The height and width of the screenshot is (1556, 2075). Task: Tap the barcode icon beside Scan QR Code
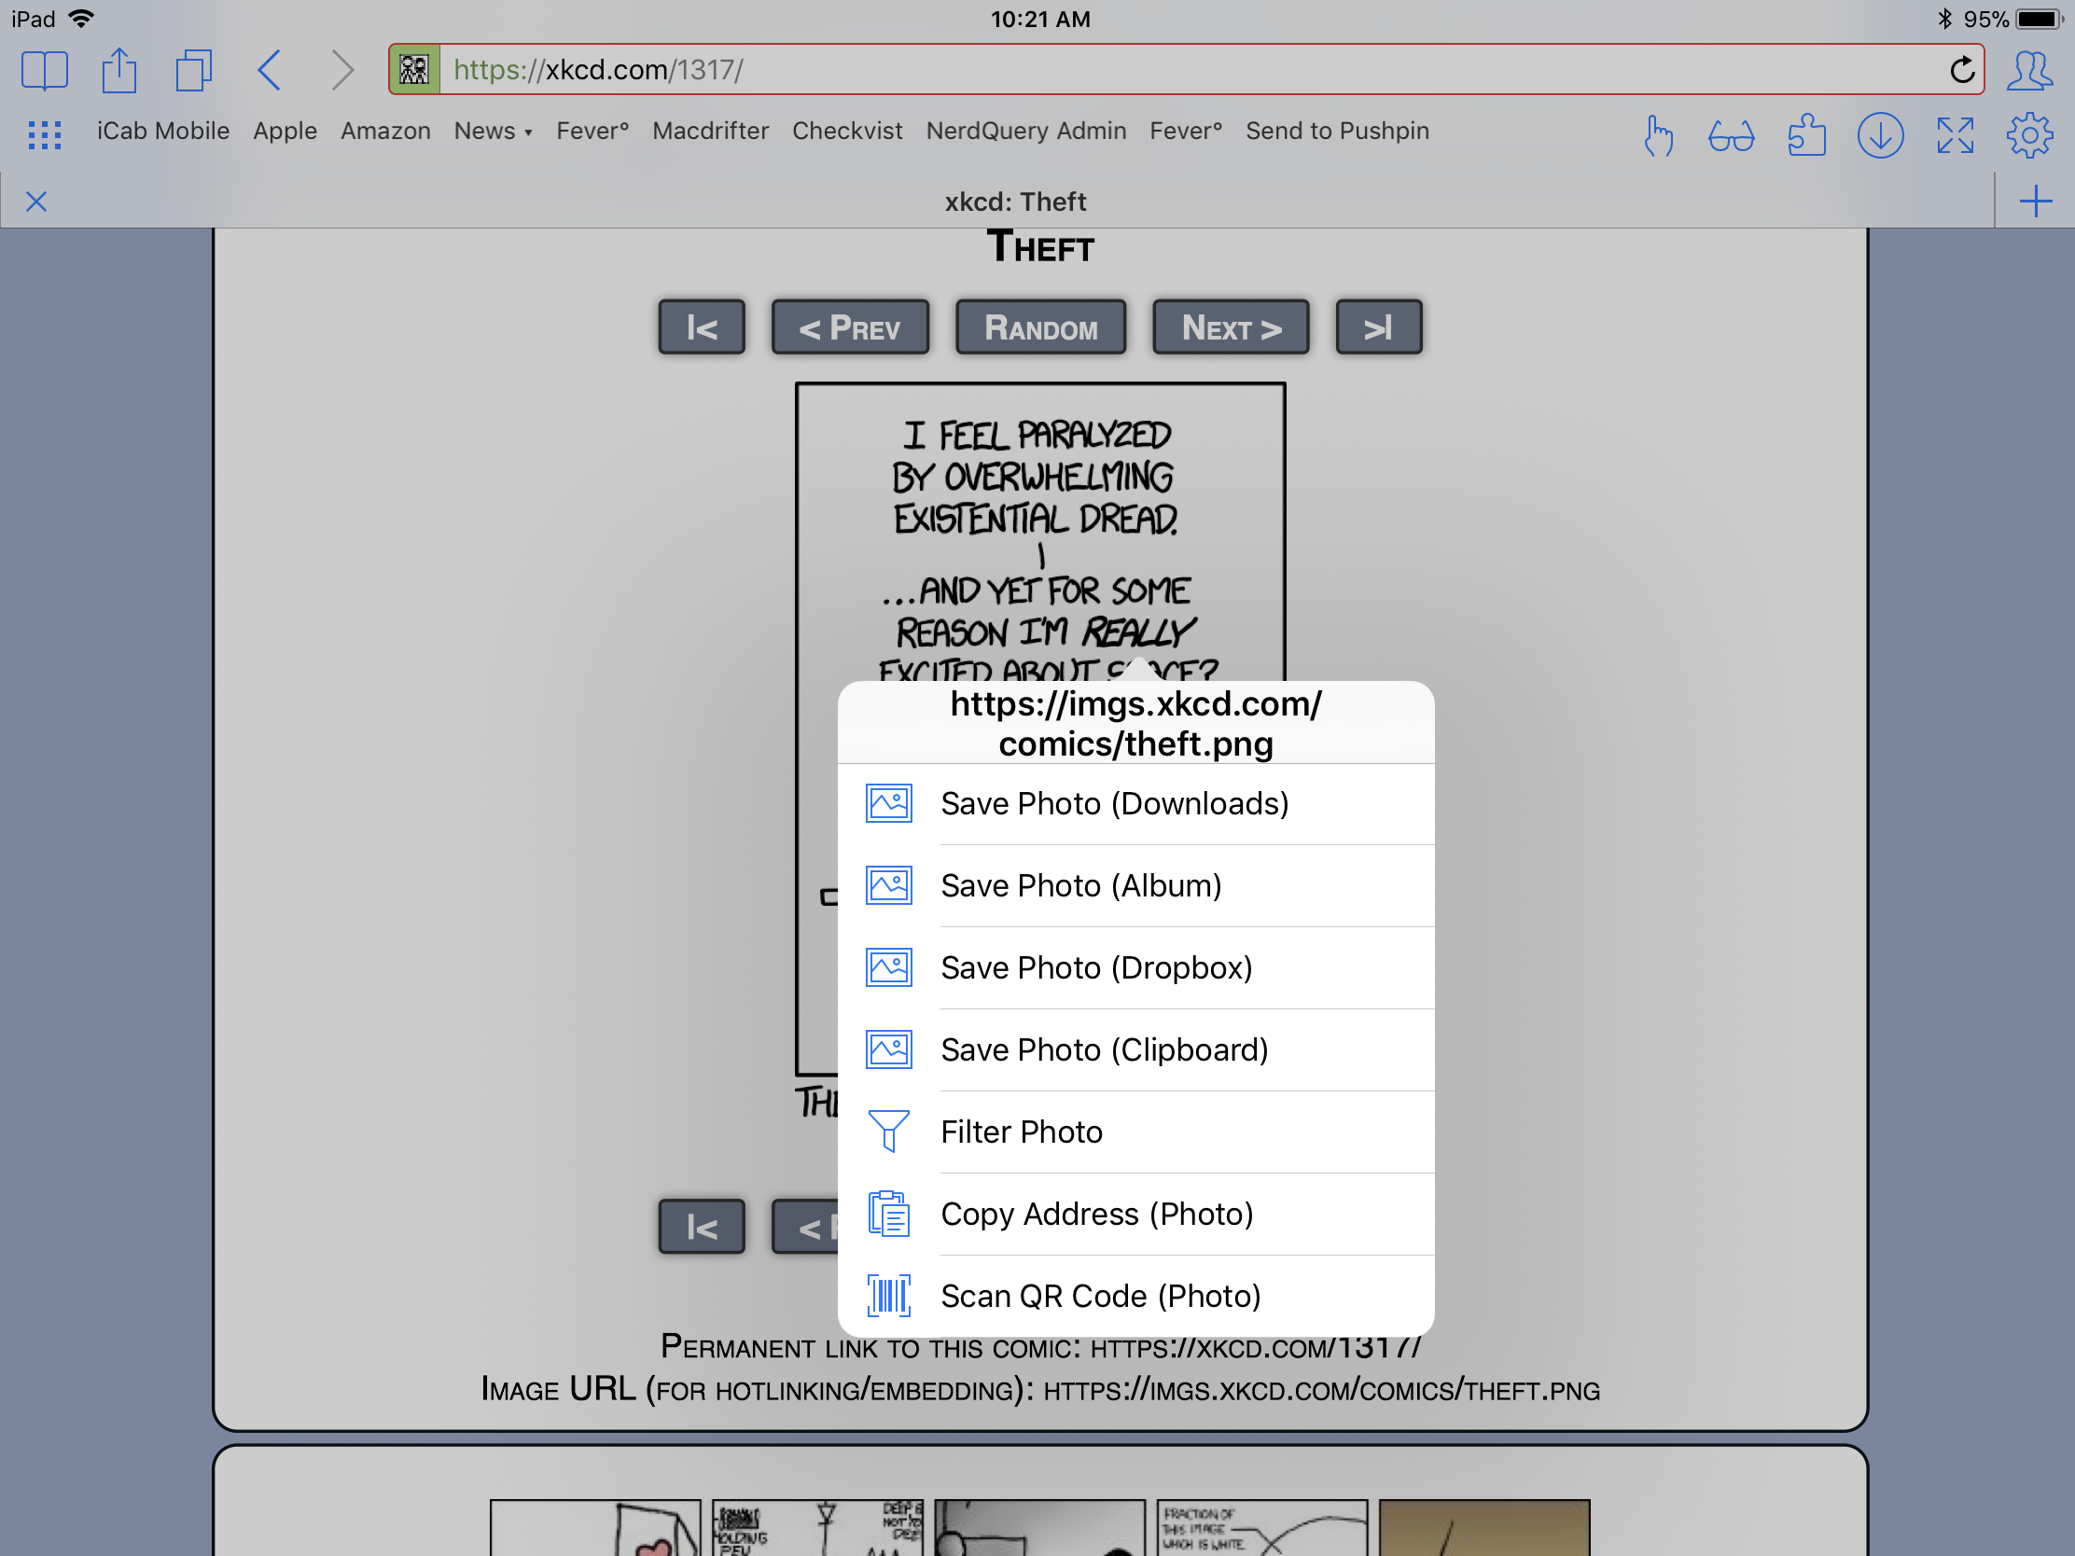coord(888,1296)
